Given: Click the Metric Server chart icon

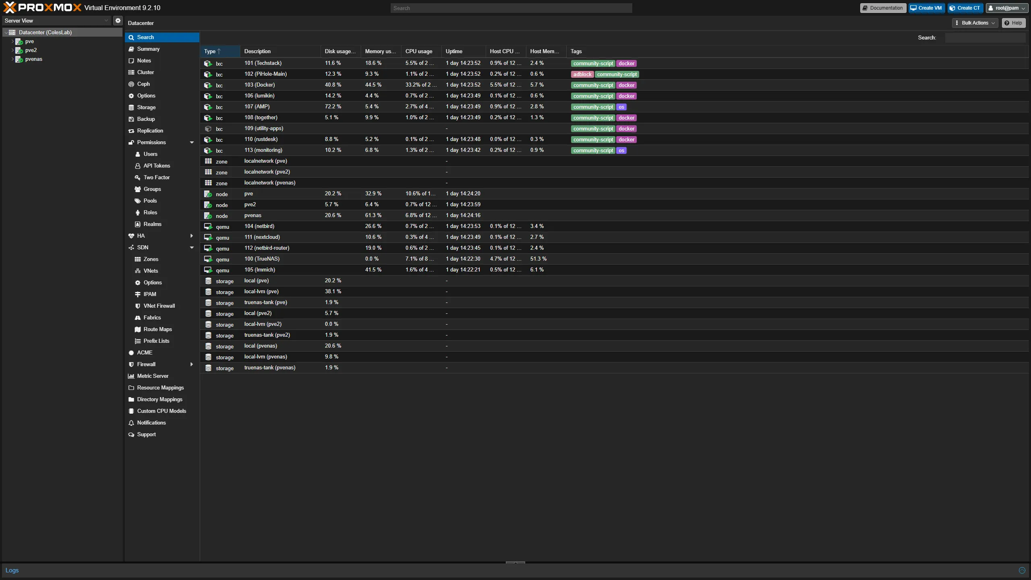Looking at the screenshot, I should (x=131, y=376).
